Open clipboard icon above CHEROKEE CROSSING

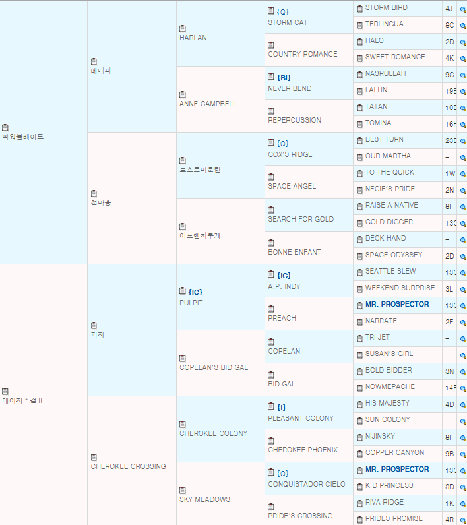[x=94, y=457]
